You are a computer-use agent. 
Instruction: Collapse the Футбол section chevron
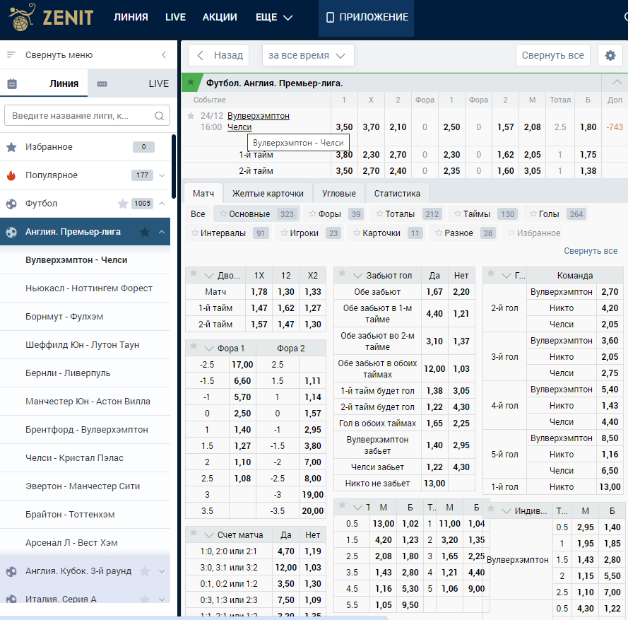tap(162, 204)
